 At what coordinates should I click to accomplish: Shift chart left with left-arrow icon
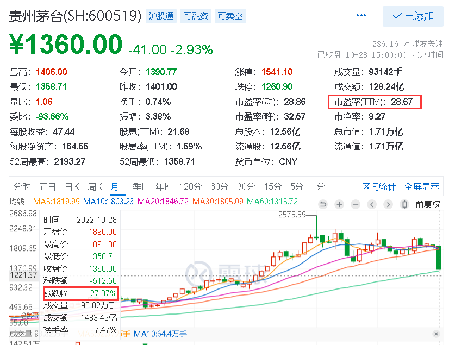[372, 204]
